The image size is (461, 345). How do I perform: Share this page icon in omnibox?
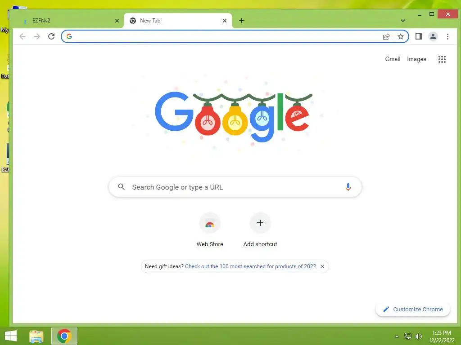coord(386,36)
